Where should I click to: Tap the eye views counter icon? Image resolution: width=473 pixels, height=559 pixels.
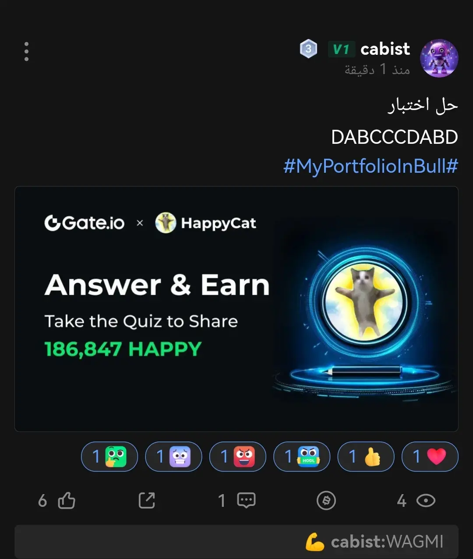[426, 500]
